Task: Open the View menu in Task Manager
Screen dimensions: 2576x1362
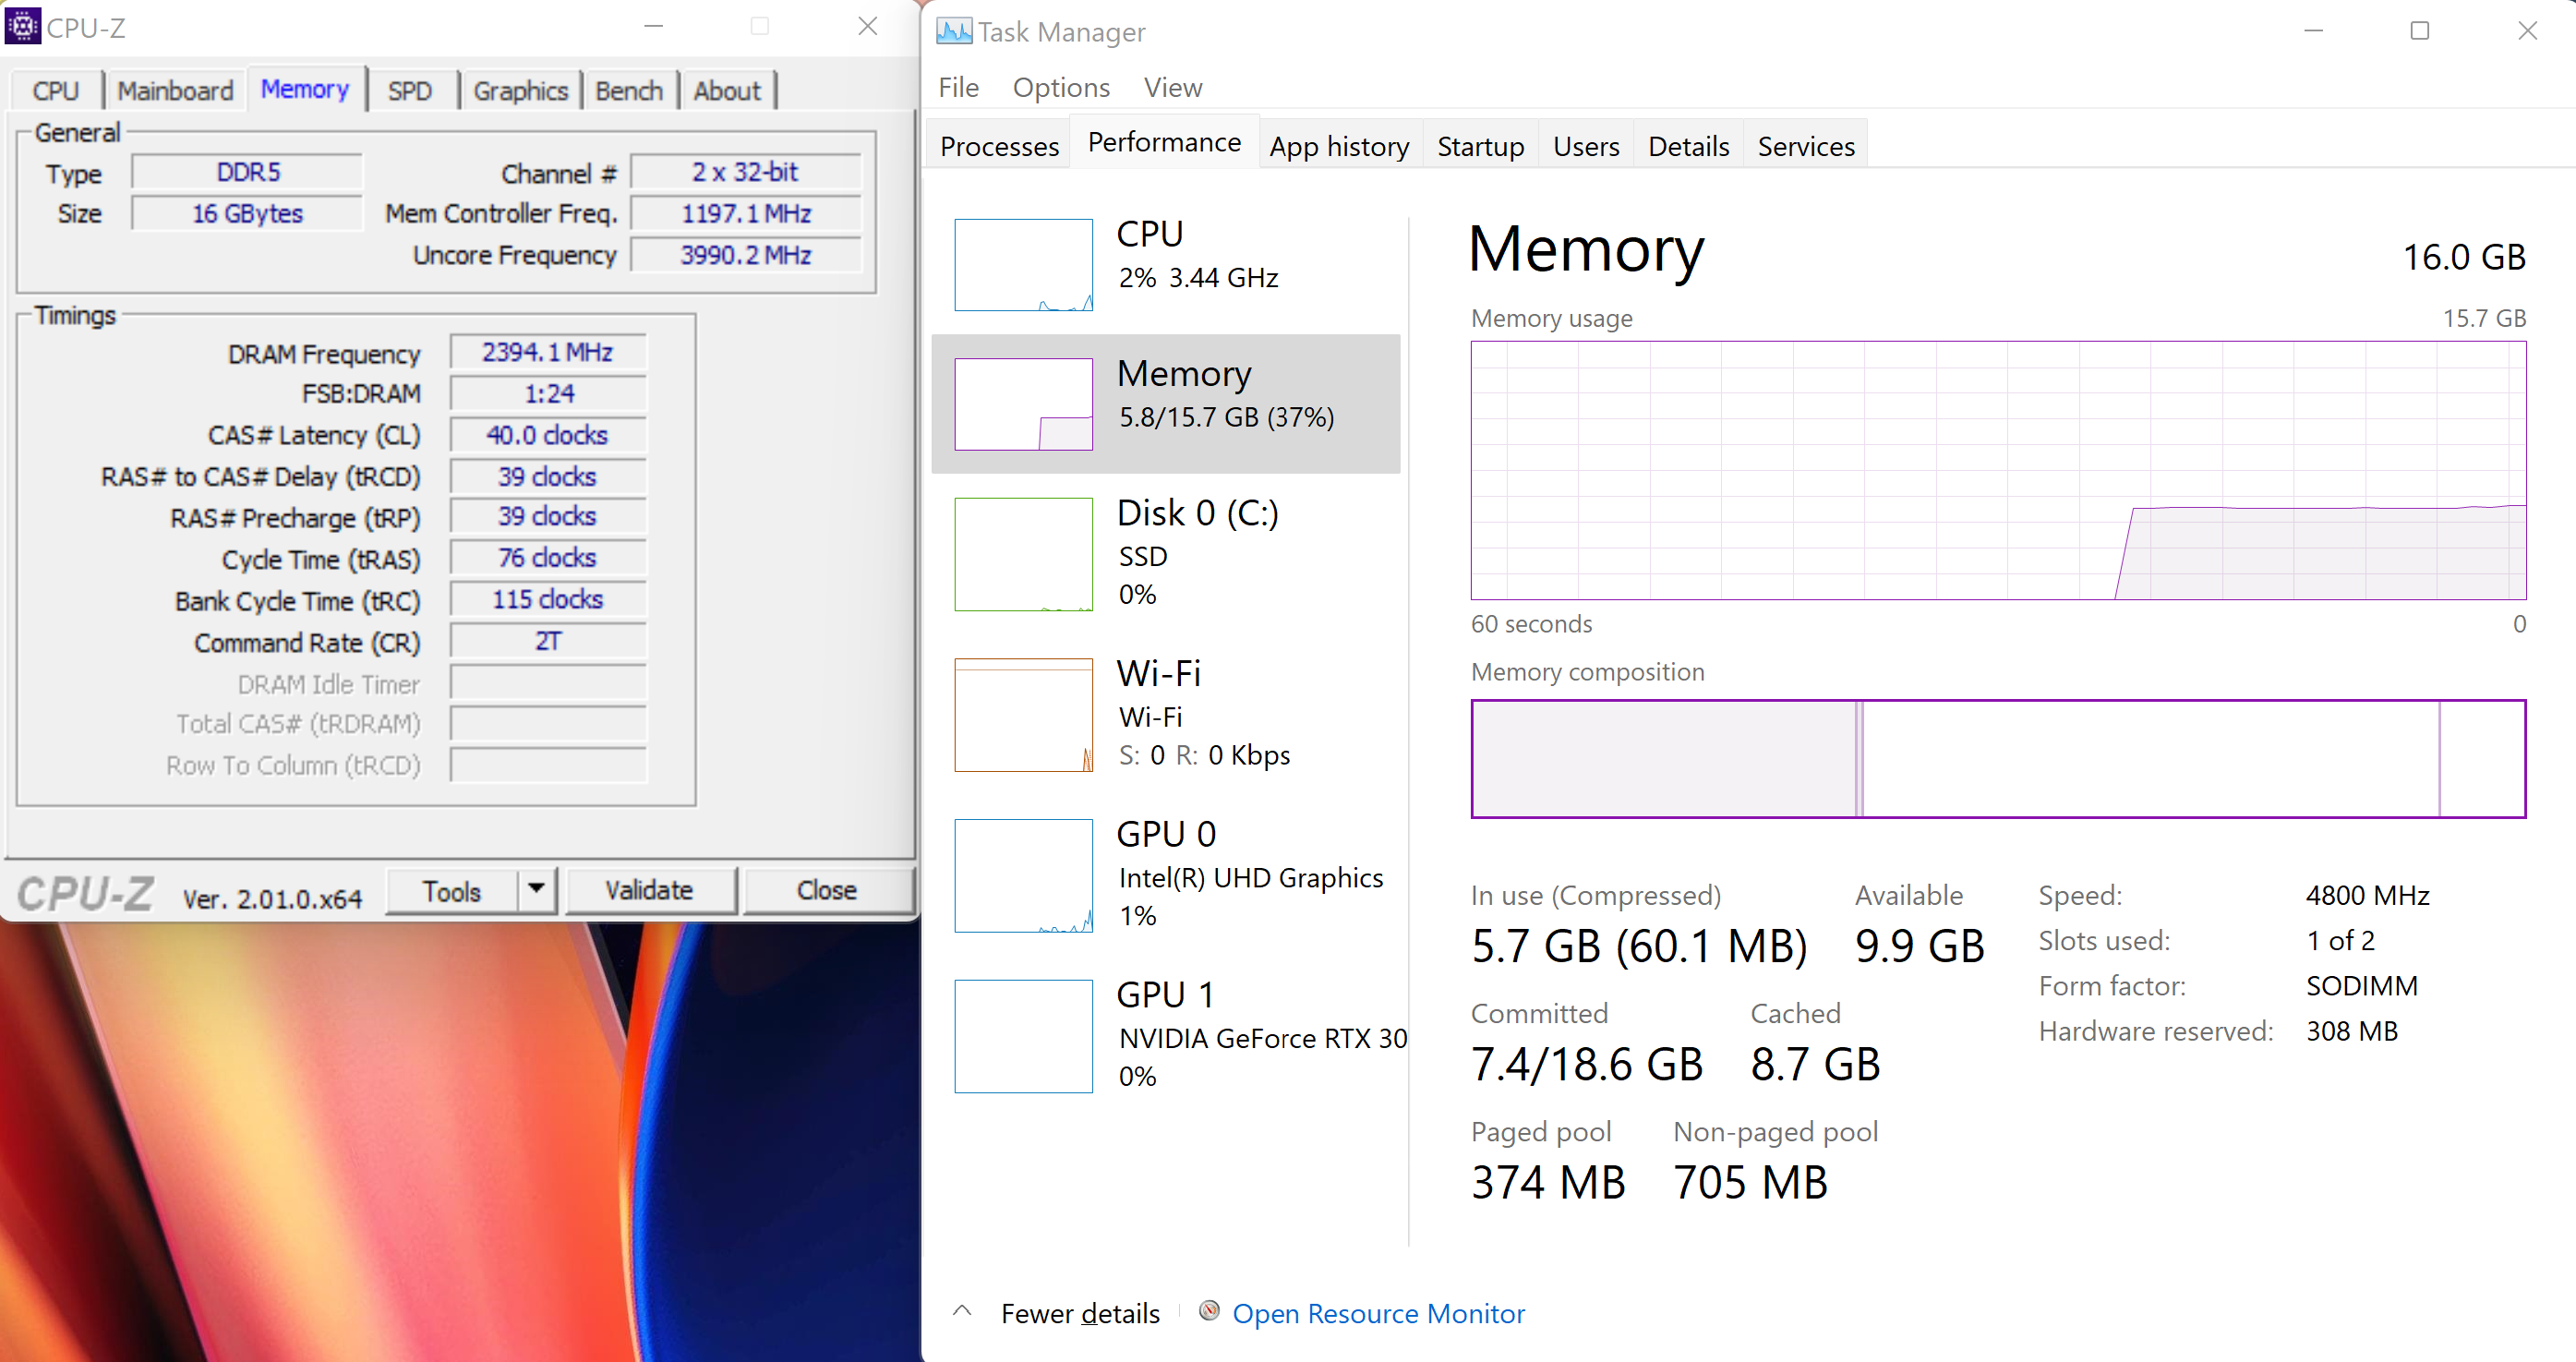Action: (1173, 88)
